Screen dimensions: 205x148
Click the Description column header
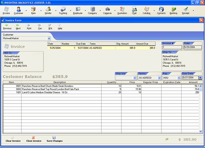(x=61, y=82)
